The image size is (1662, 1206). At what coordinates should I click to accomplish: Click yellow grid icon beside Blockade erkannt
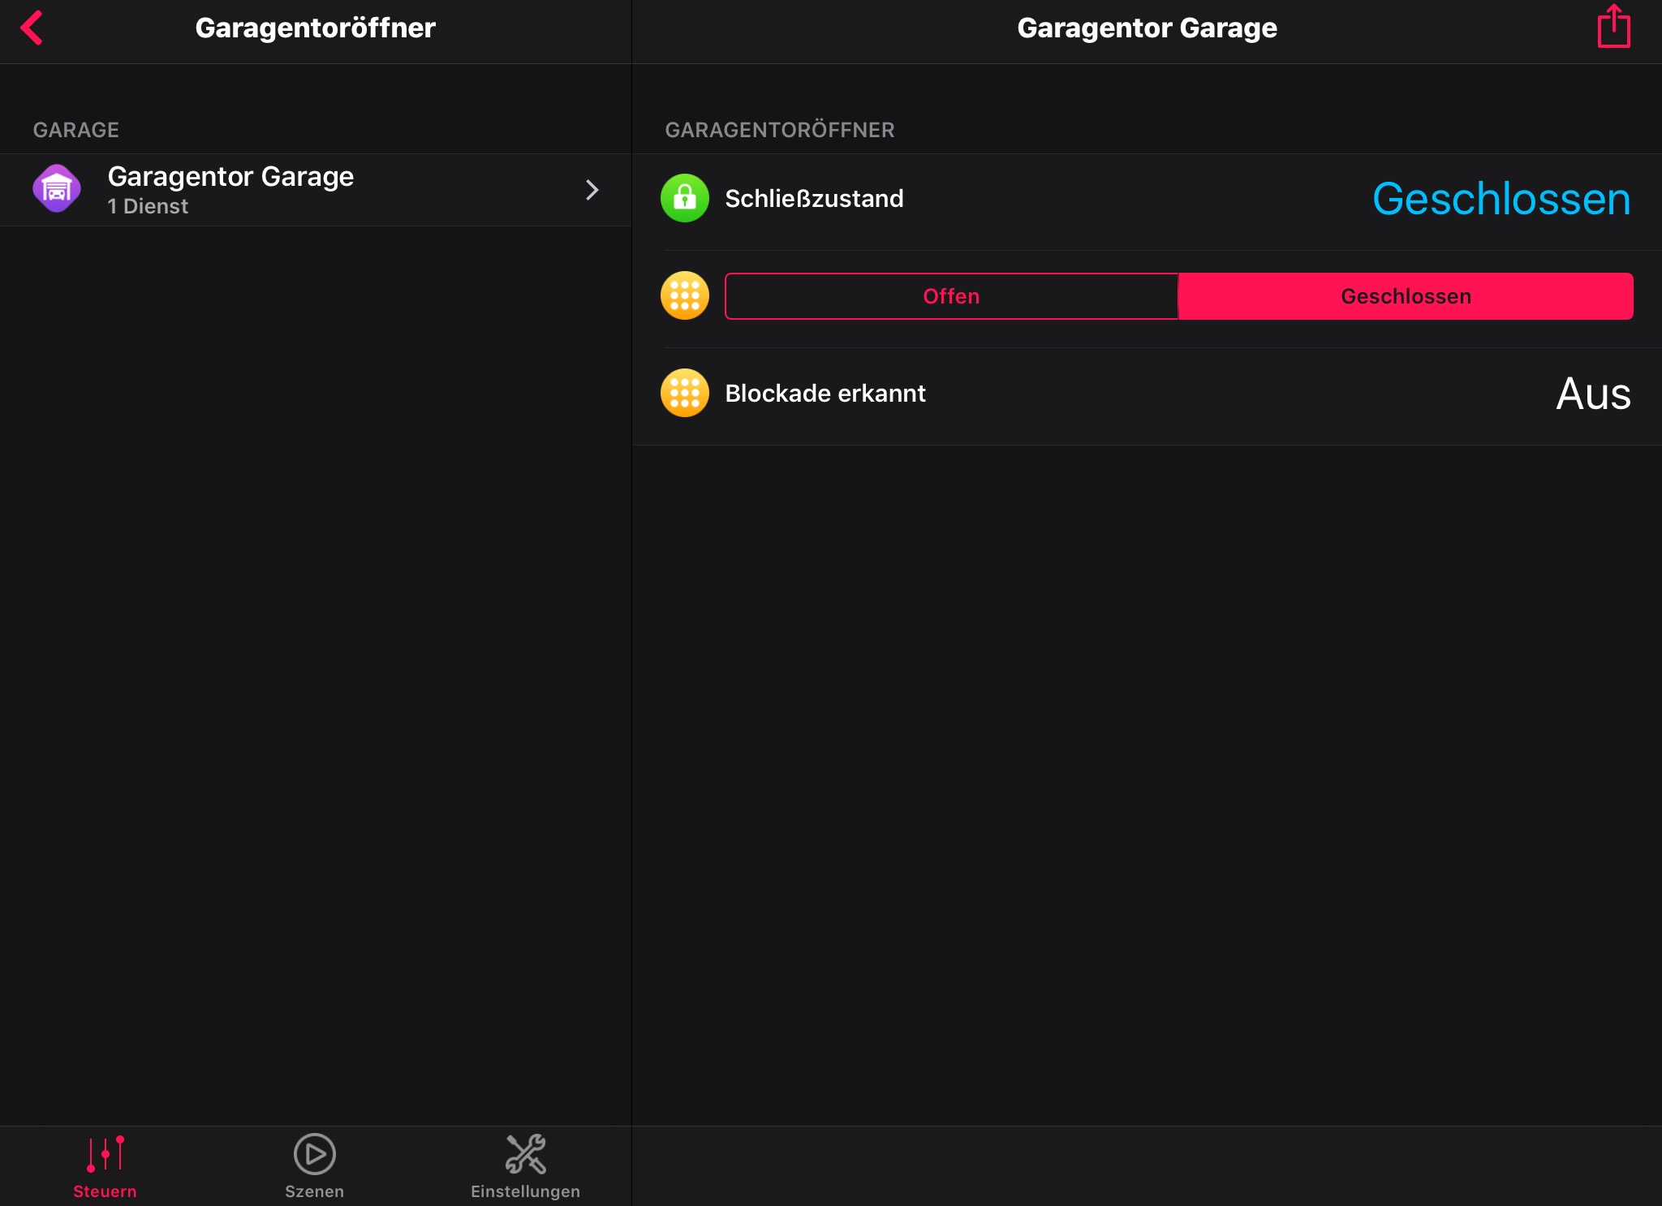(684, 393)
